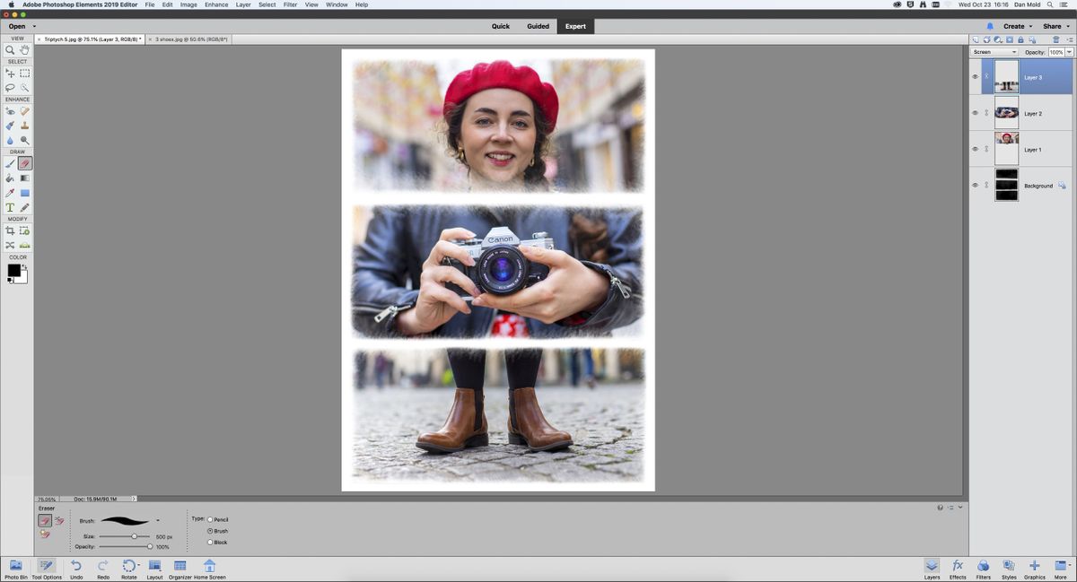The height and width of the screenshot is (582, 1077).
Task: Select the Type tool
Action: pos(10,207)
